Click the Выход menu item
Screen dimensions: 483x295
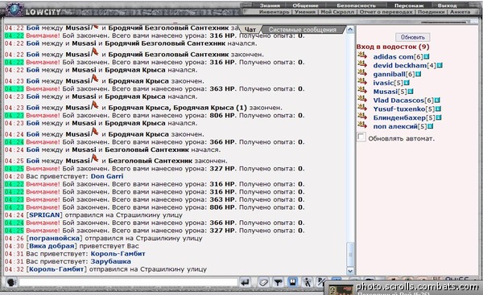[x=447, y=6]
